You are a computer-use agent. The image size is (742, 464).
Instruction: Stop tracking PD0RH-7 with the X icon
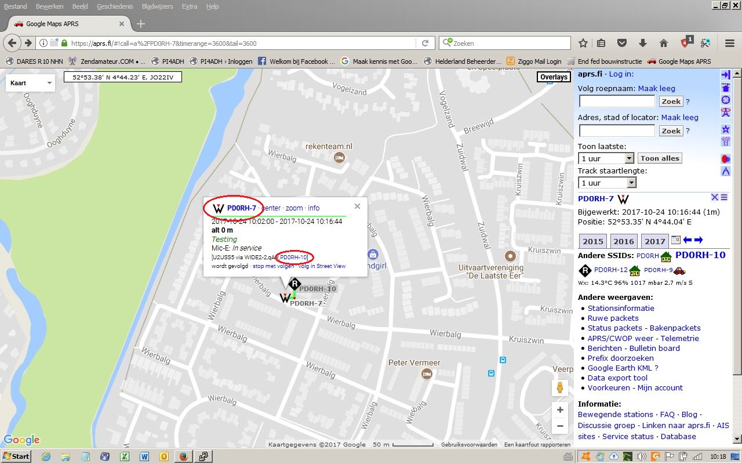[x=715, y=198]
